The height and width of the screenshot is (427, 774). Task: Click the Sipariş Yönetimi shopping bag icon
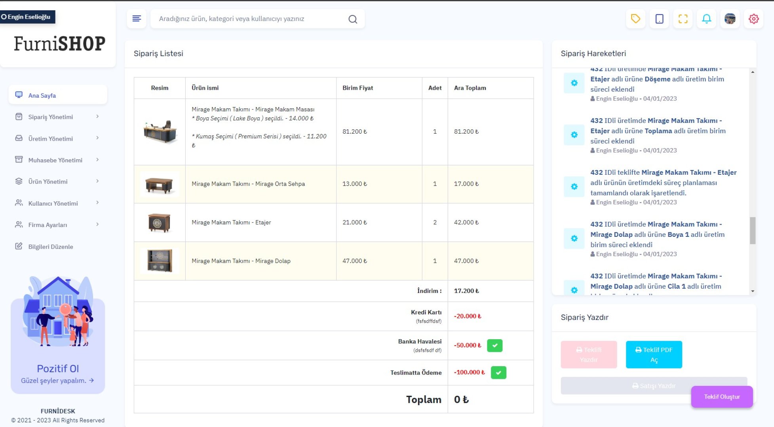coord(19,117)
